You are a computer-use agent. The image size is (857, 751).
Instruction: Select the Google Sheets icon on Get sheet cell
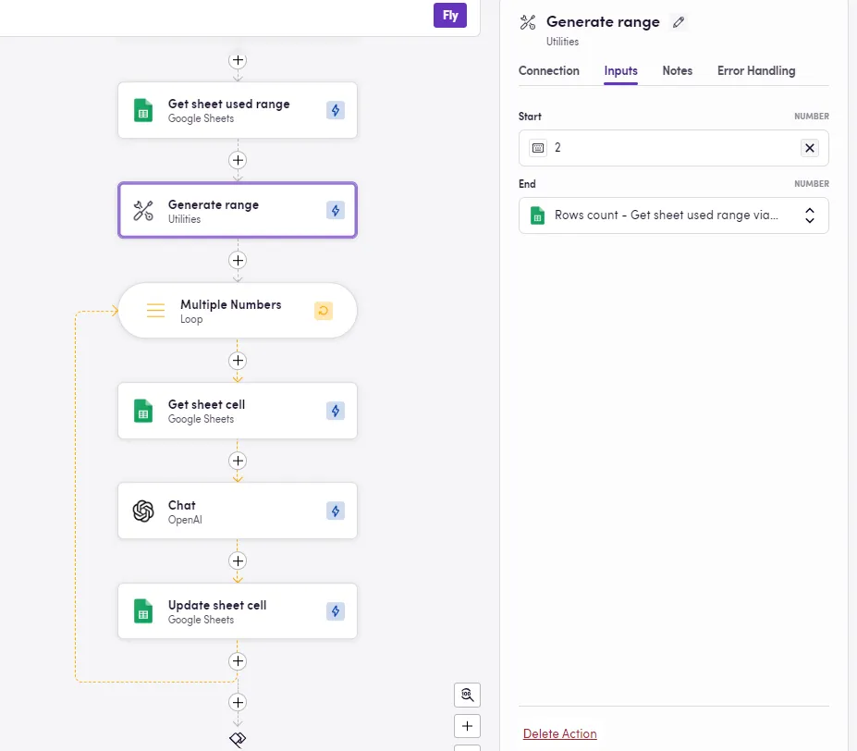[x=142, y=410]
